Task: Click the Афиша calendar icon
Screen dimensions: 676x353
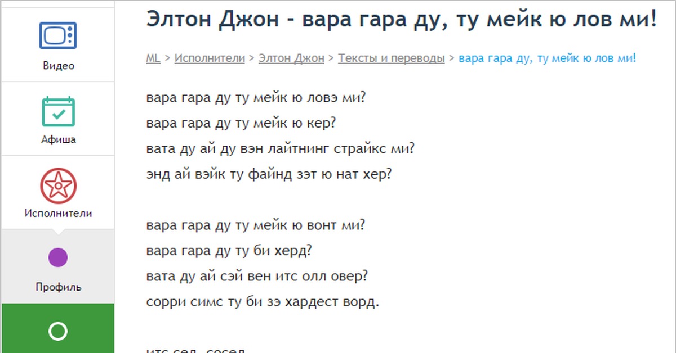Action: 58,111
